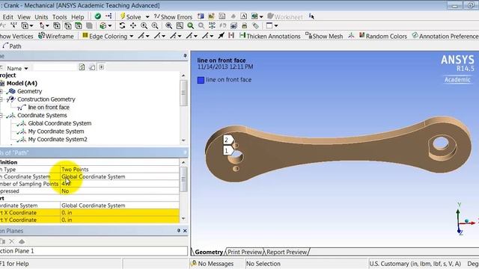Open the Tools menu
Viewport: 479px width, 269px height.
tap(59, 17)
